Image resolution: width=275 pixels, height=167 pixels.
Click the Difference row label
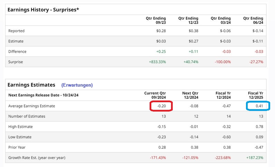click(17, 52)
